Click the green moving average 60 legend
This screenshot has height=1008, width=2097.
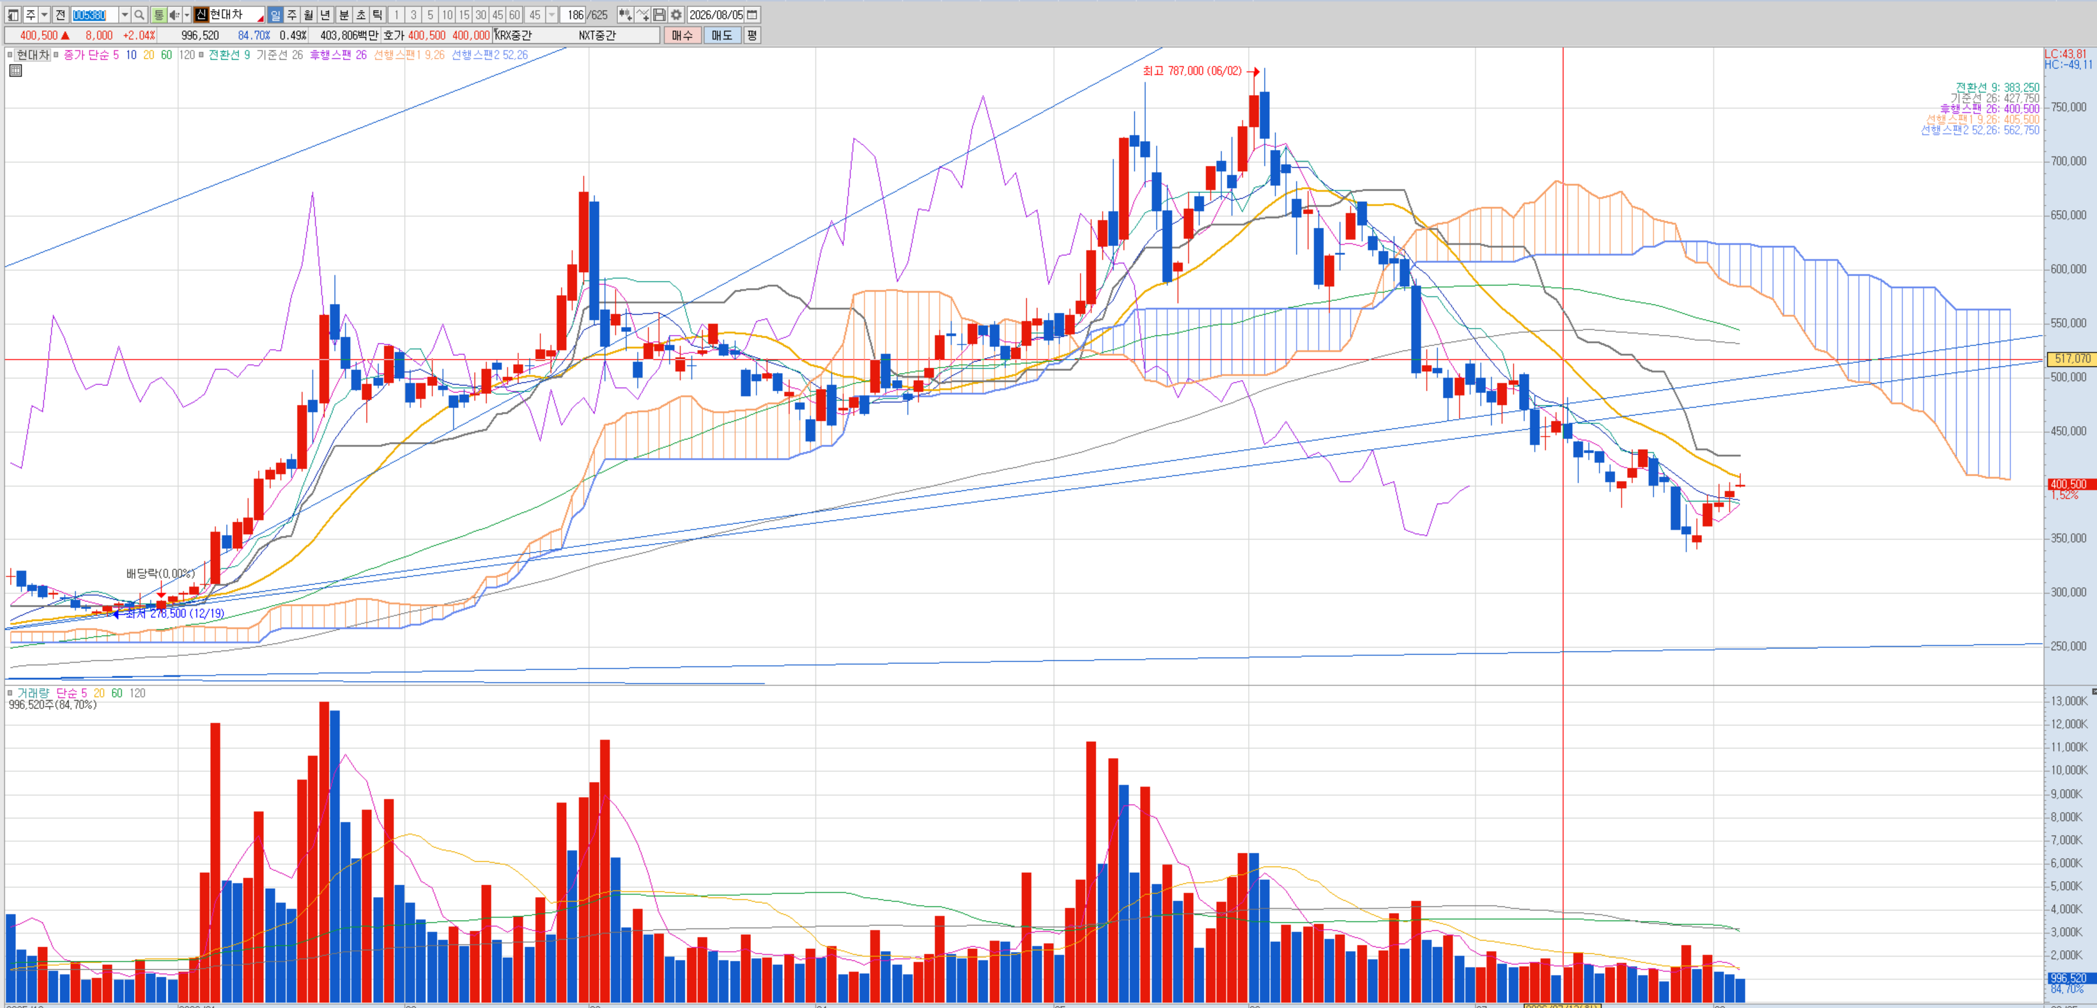pyautogui.click(x=166, y=54)
